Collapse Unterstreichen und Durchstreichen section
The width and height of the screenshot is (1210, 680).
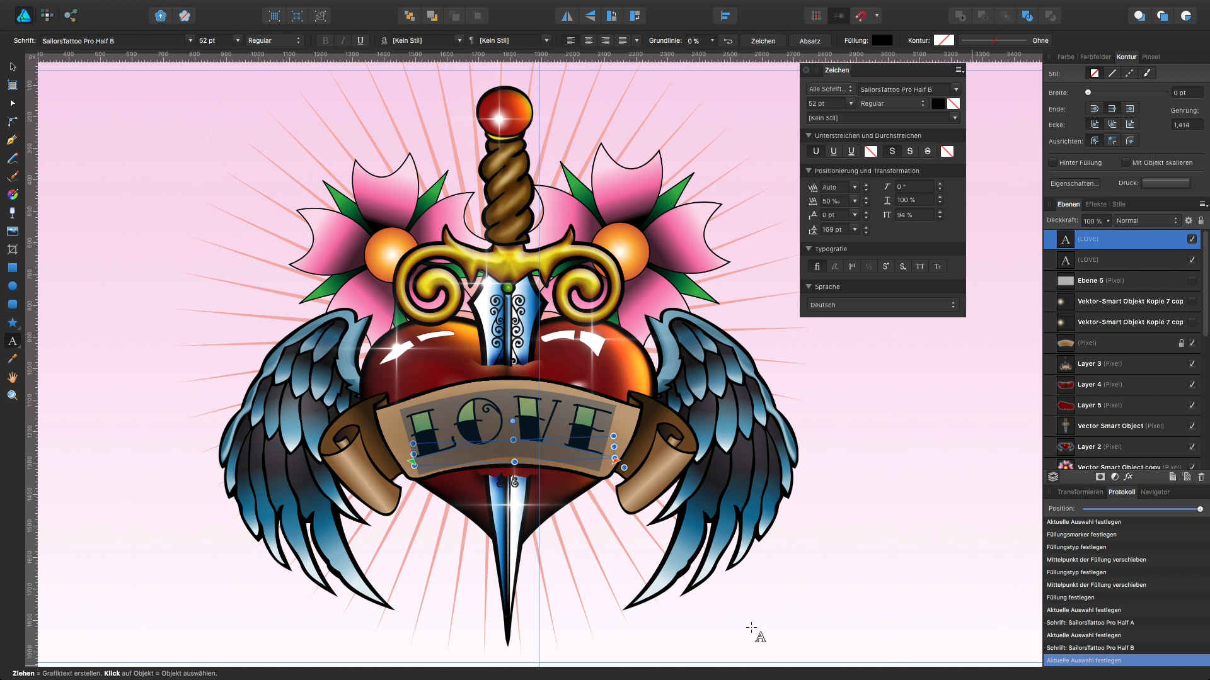809,135
